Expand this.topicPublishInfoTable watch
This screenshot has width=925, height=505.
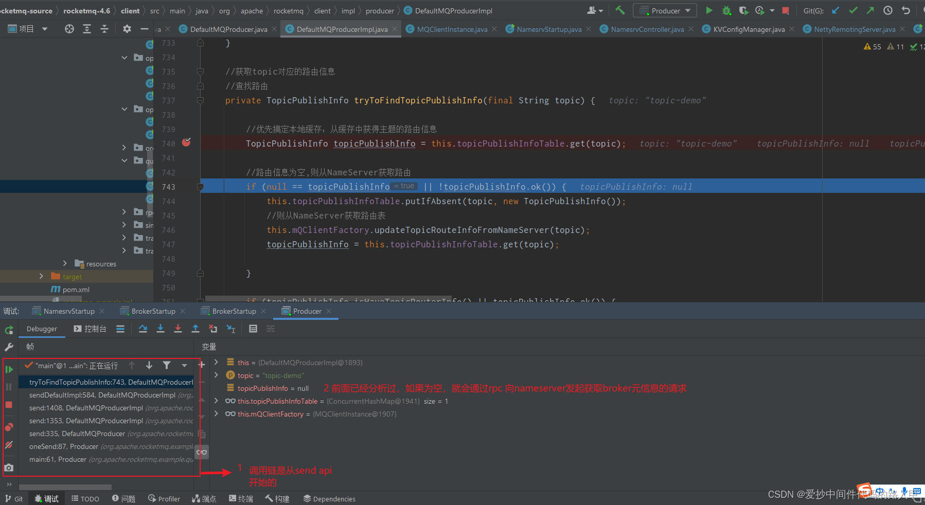(217, 401)
